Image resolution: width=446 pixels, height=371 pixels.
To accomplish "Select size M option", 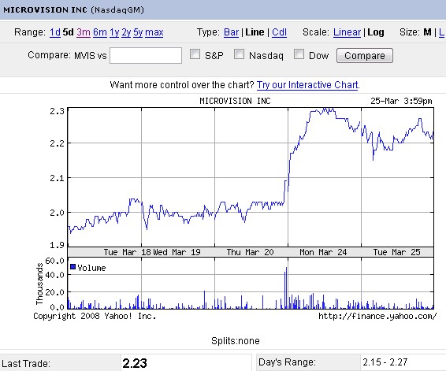I will [x=427, y=32].
